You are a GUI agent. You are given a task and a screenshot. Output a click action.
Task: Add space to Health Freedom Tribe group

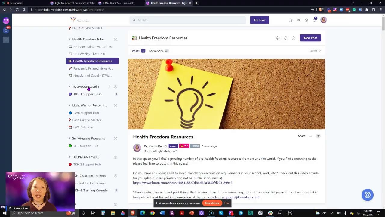115,39
